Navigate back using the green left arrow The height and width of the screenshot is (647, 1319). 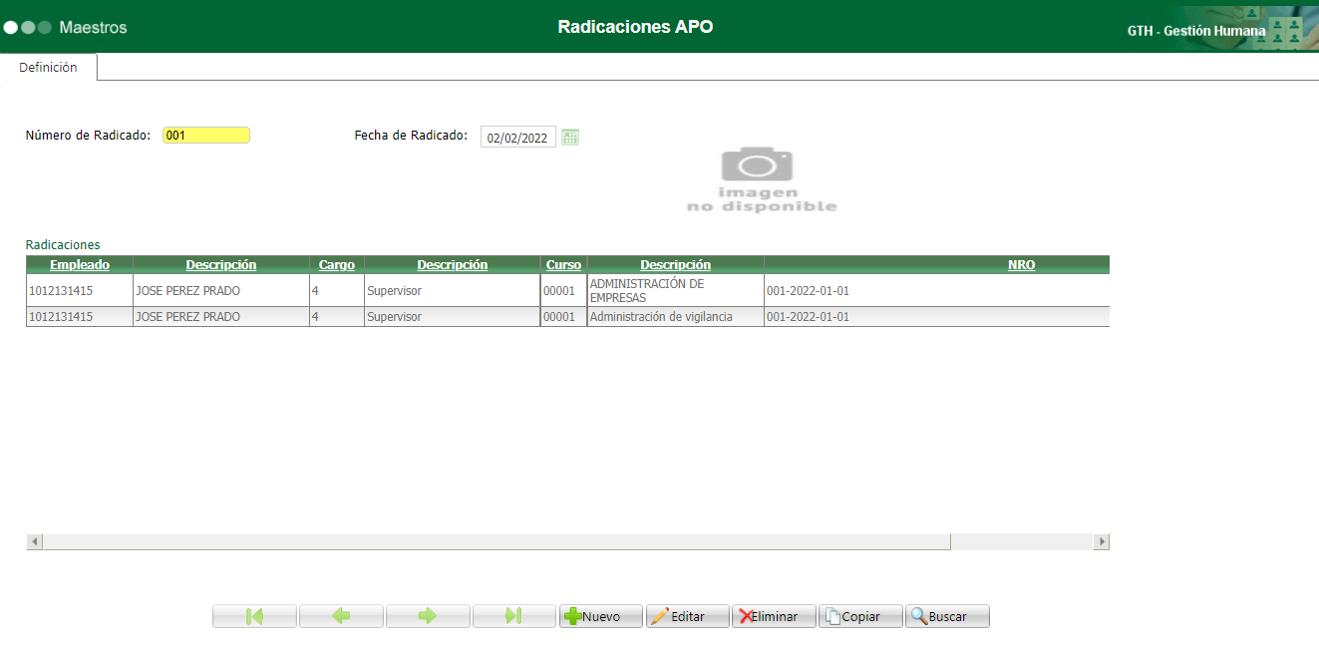tap(341, 615)
